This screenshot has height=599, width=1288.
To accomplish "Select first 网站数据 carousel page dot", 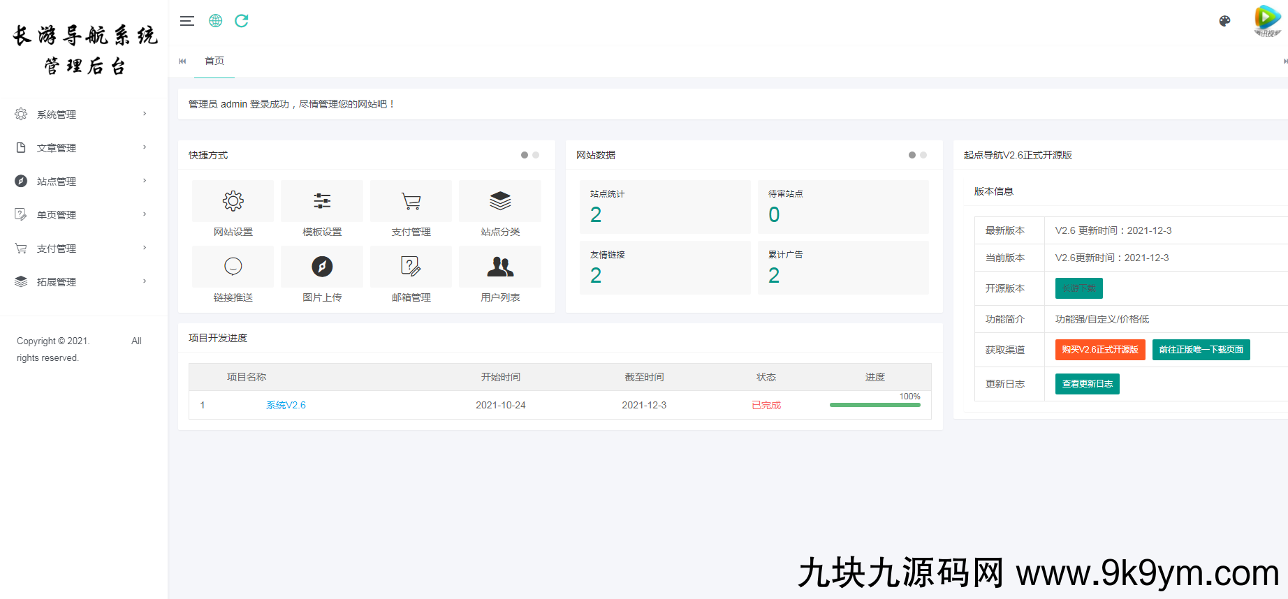I will (x=912, y=155).
